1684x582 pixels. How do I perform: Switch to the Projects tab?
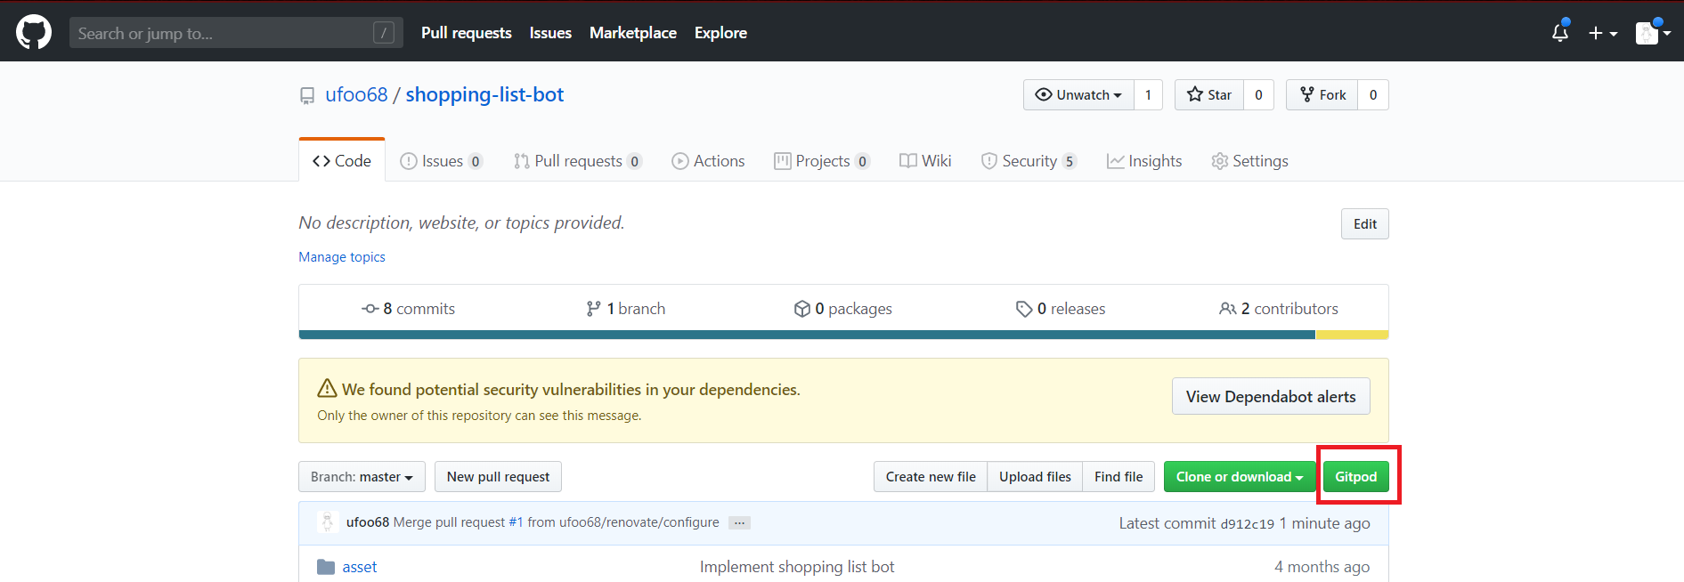[x=821, y=161]
